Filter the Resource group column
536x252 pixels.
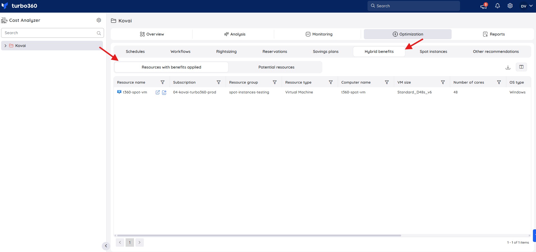(x=275, y=82)
